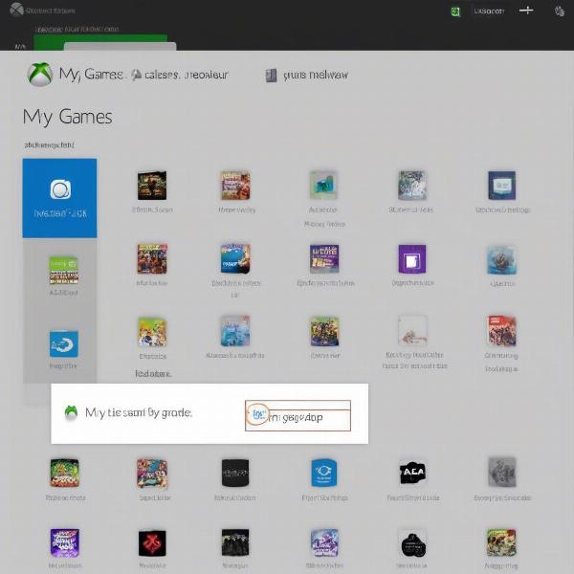Open the purple tile with the white square icon
This screenshot has height=574, width=574.
click(412, 259)
